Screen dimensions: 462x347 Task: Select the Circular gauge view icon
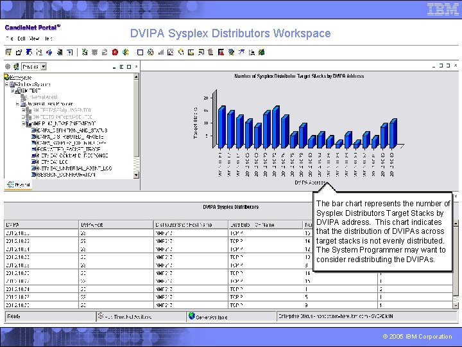pyautogui.click(x=180, y=52)
